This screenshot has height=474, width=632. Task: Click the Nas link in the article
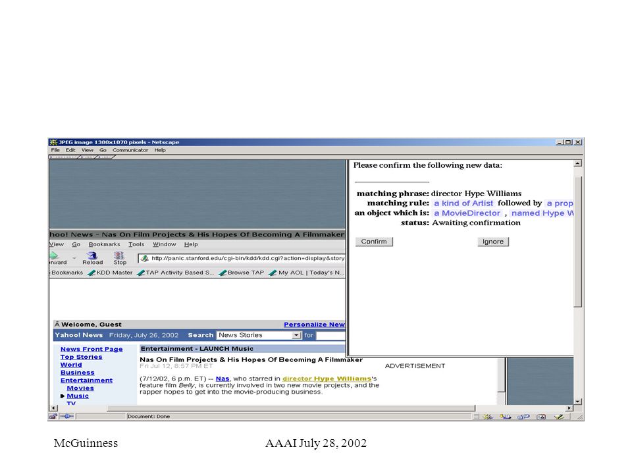[x=223, y=379]
